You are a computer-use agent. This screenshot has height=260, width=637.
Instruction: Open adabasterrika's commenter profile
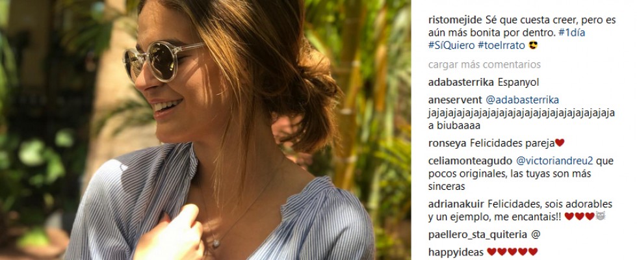461,83
